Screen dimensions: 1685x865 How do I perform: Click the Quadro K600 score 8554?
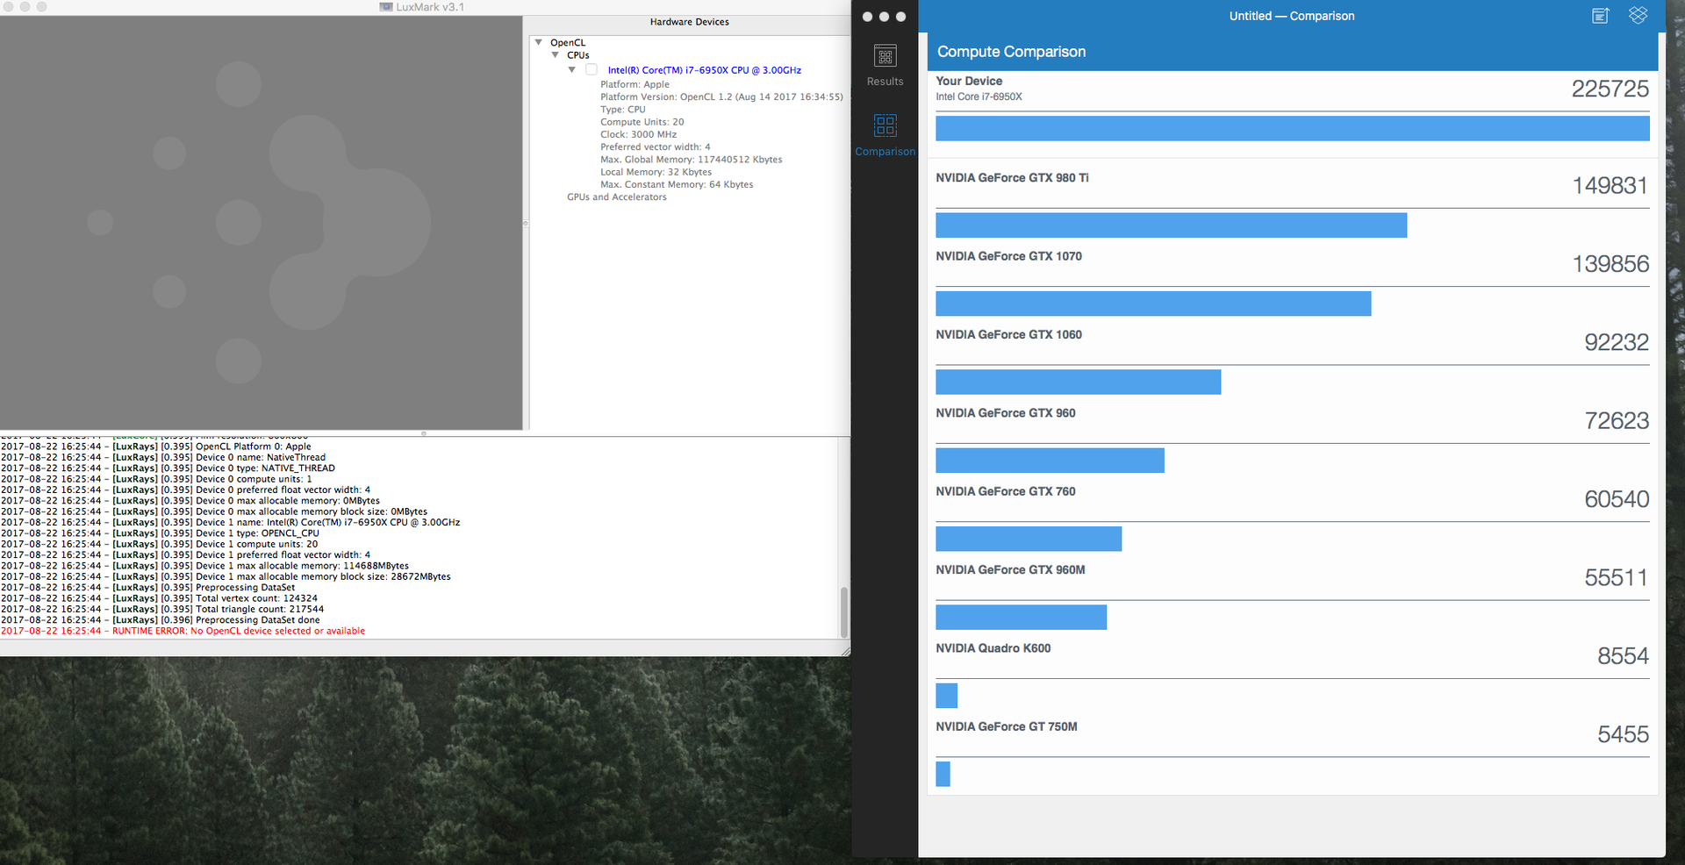pyautogui.click(x=1624, y=656)
